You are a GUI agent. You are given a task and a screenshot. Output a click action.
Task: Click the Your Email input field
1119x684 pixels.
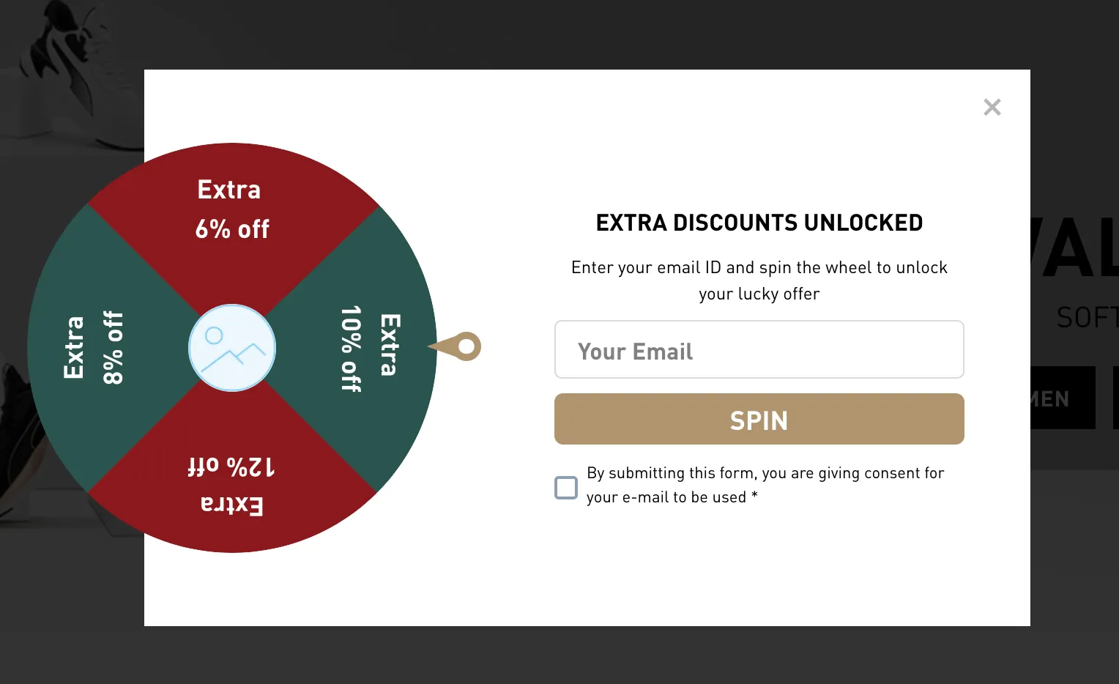point(759,350)
